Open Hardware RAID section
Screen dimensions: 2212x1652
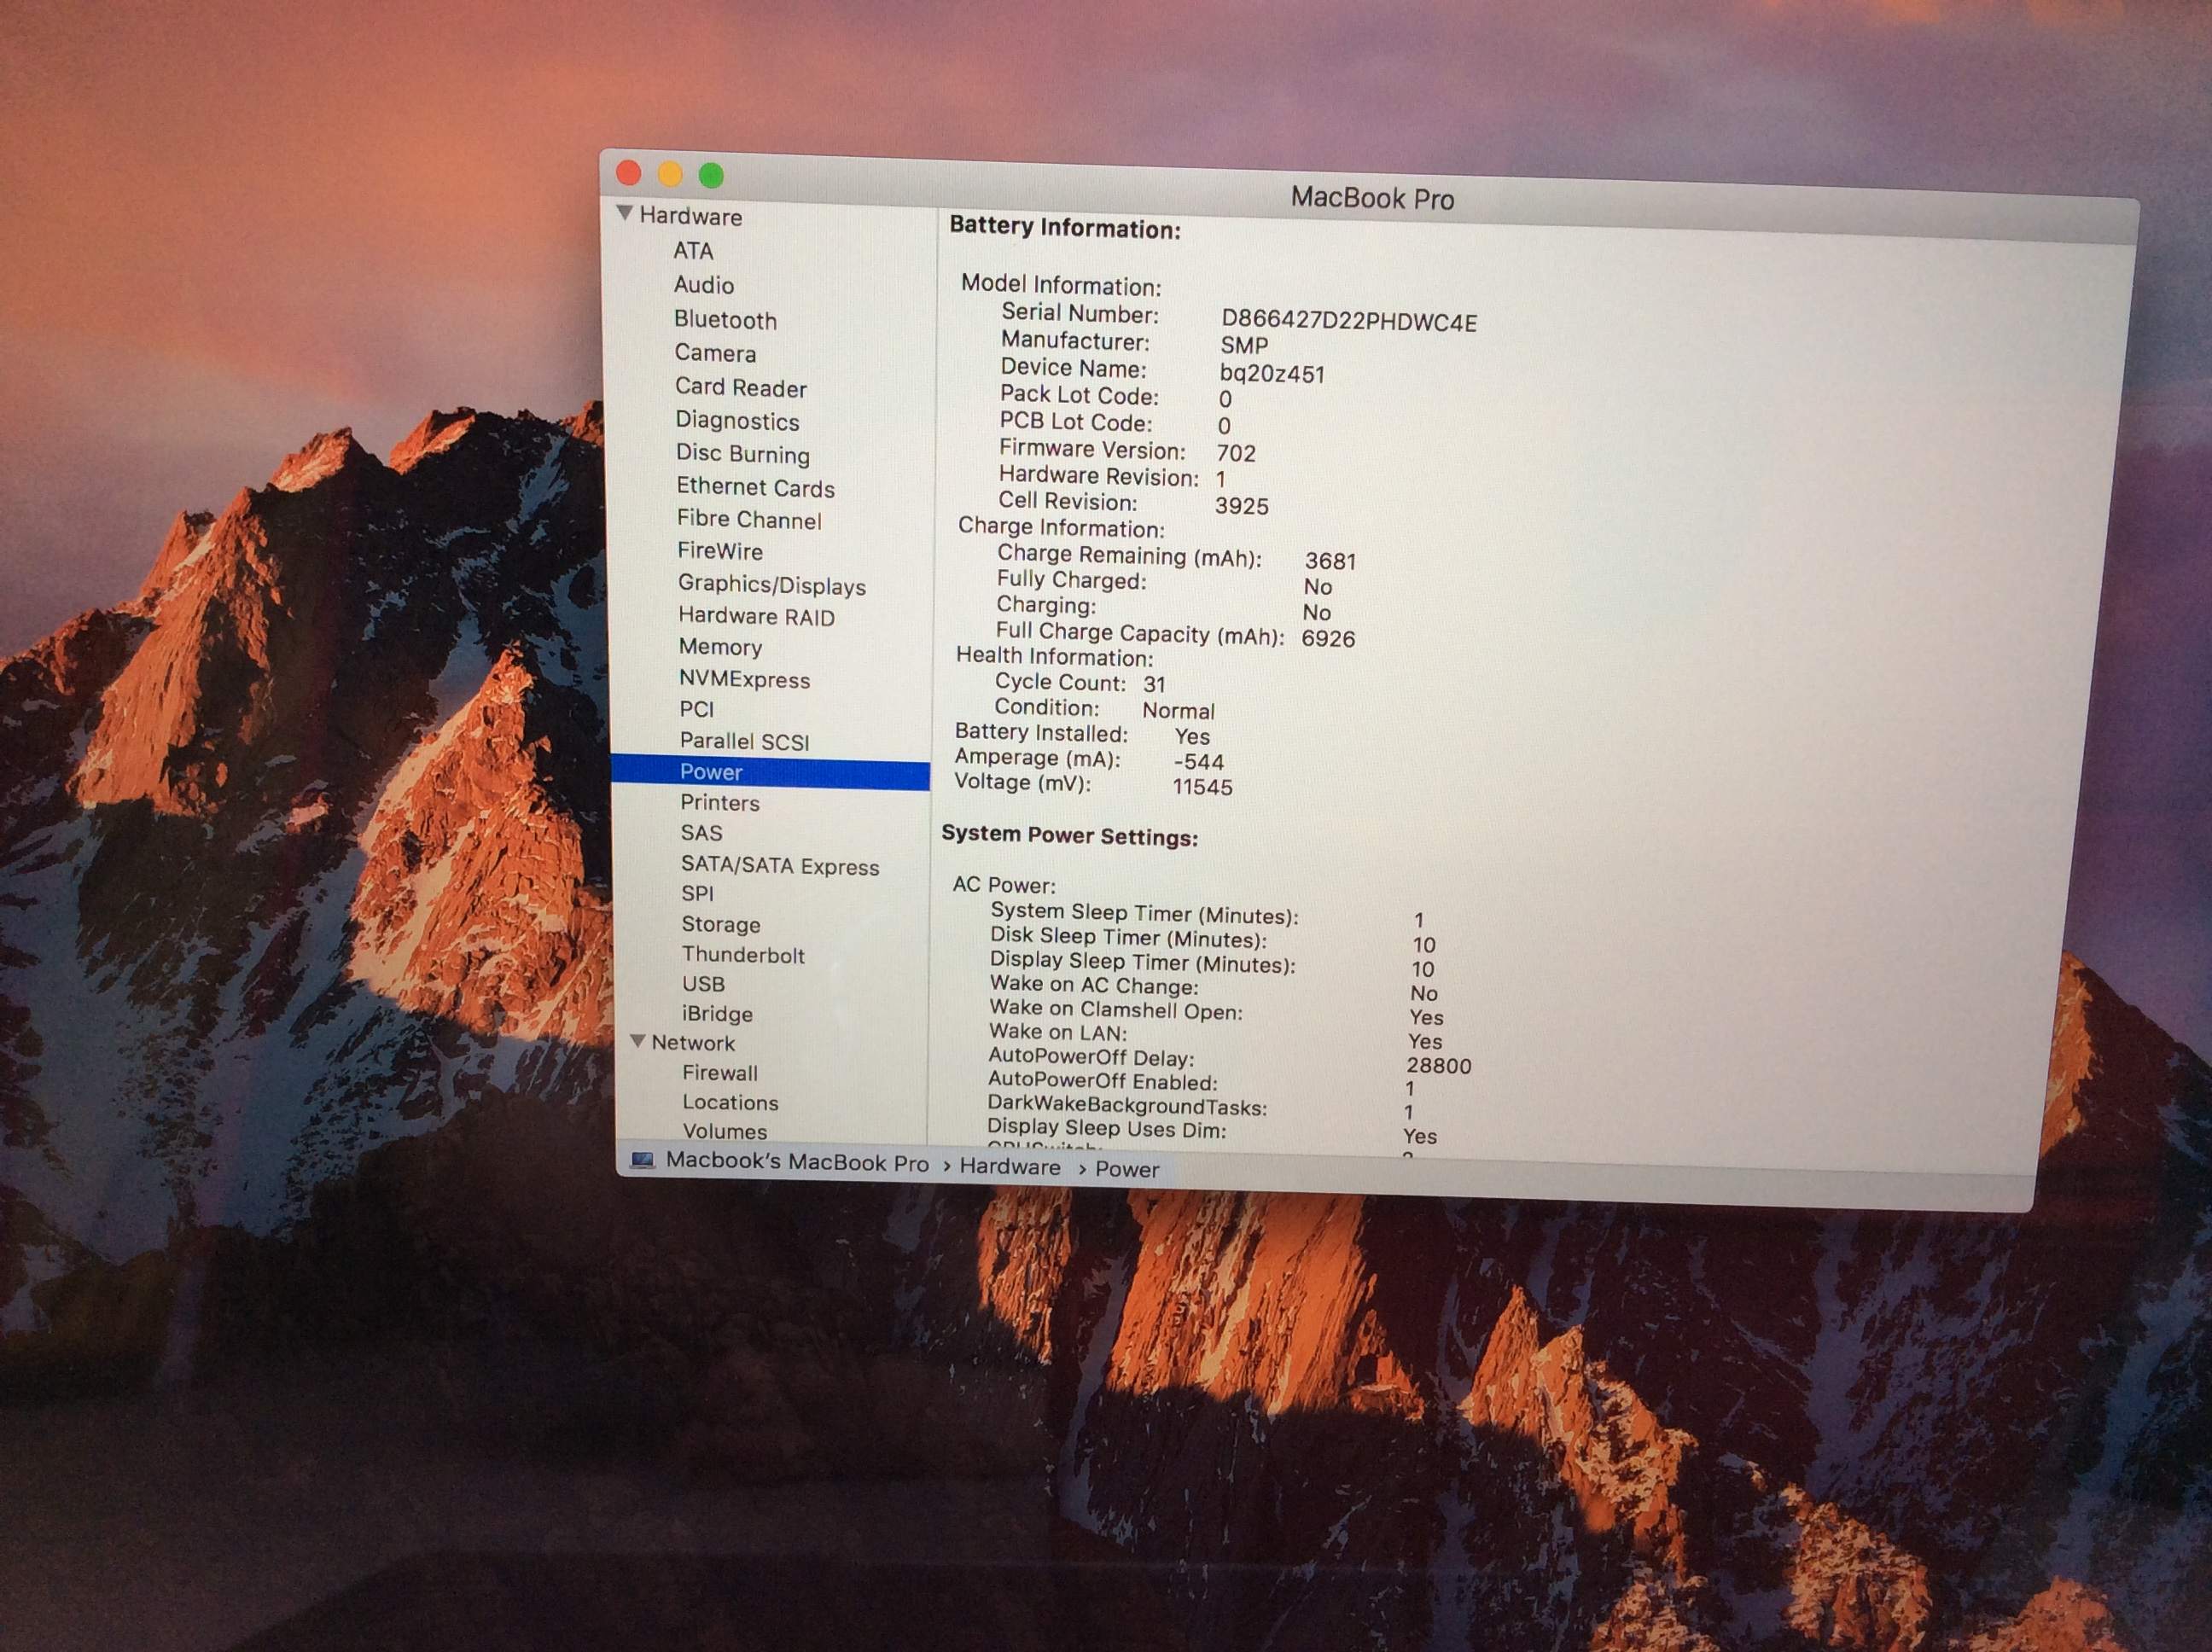[757, 617]
